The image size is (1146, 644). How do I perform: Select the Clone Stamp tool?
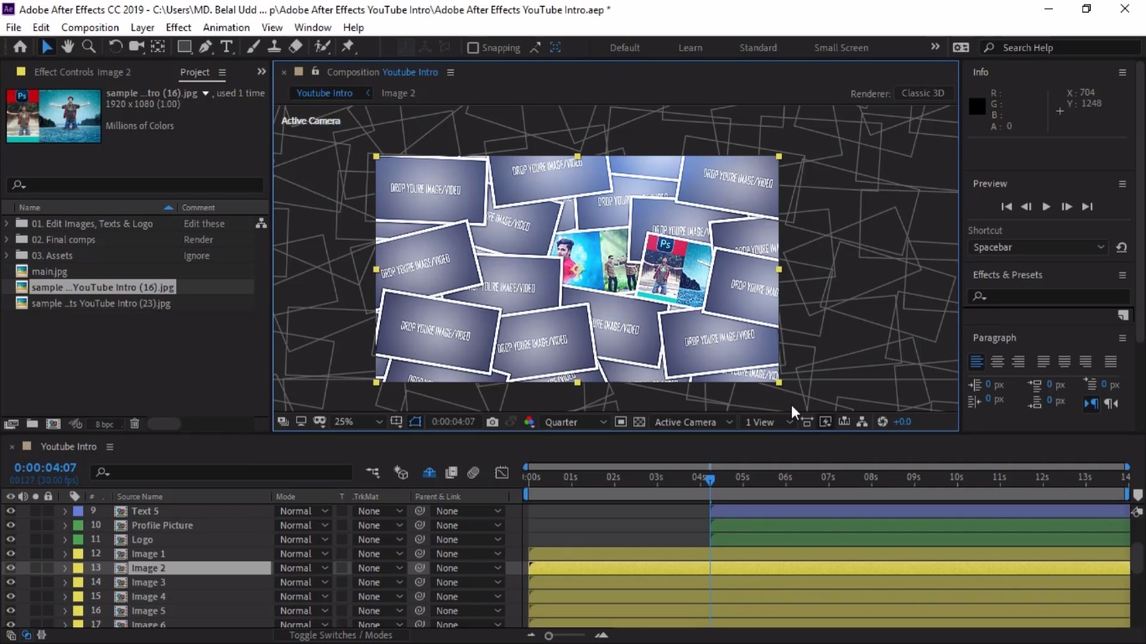click(274, 47)
